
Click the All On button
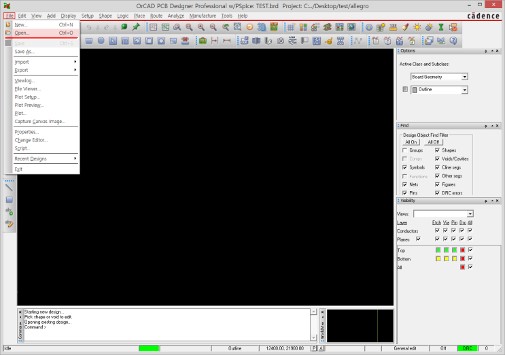click(x=411, y=142)
